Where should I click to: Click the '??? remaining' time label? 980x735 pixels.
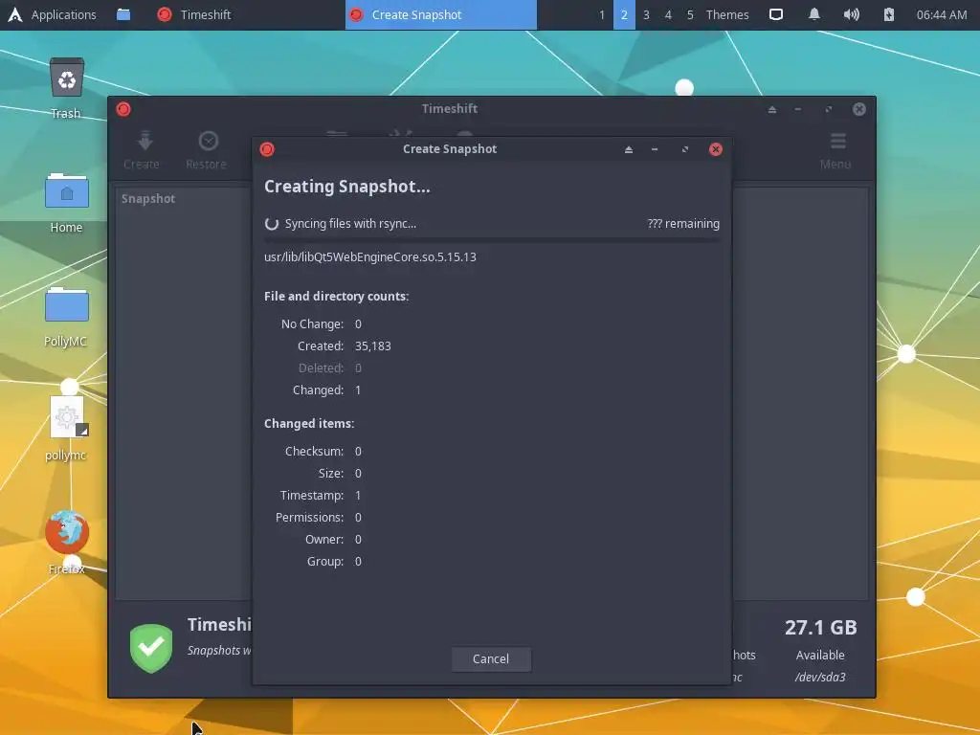coord(683,224)
